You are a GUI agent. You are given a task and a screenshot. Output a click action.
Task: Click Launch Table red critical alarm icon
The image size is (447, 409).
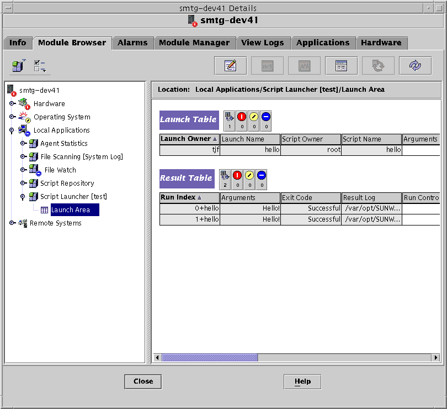(242, 121)
